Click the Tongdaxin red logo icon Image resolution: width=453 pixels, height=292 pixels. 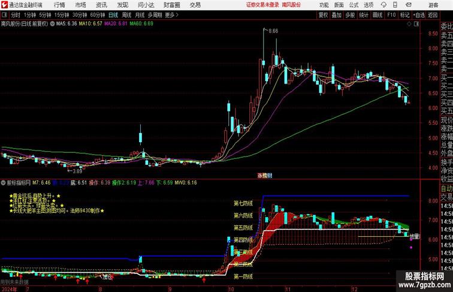(x=4, y=5)
